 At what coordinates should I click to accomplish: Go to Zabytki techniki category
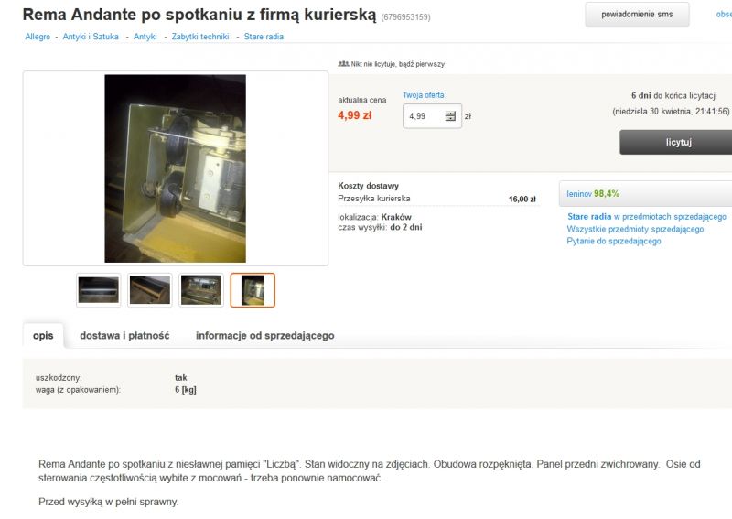[200, 37]
